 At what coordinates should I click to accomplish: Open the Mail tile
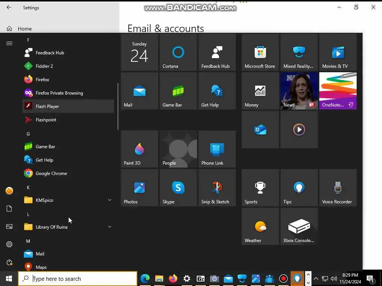[x=140, y=91]
